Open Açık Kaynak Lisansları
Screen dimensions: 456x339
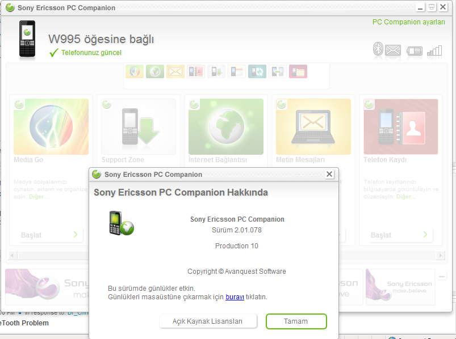pos(207,321)
